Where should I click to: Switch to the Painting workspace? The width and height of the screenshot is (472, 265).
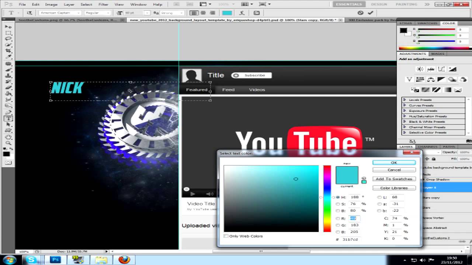406,4
